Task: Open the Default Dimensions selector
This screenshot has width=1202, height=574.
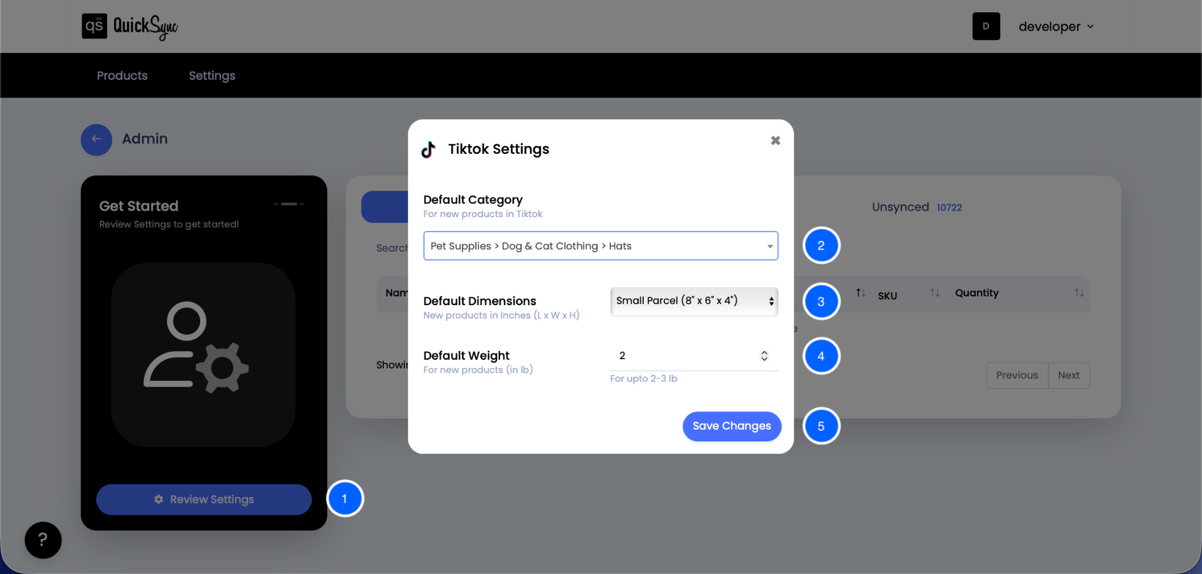Action: [693, 301]
